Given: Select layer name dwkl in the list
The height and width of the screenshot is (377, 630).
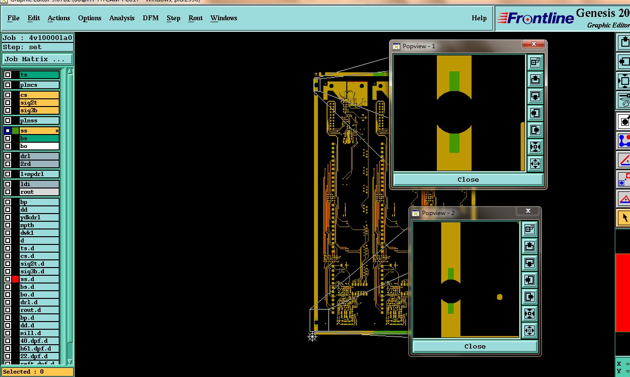Looking at the screenshot, I should pyautogui.click(x=39, y=233).
